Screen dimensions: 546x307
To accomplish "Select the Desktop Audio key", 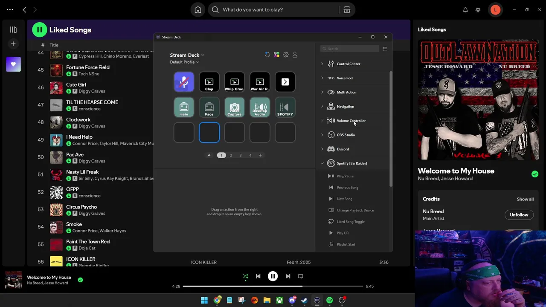I will pos(260,107).
